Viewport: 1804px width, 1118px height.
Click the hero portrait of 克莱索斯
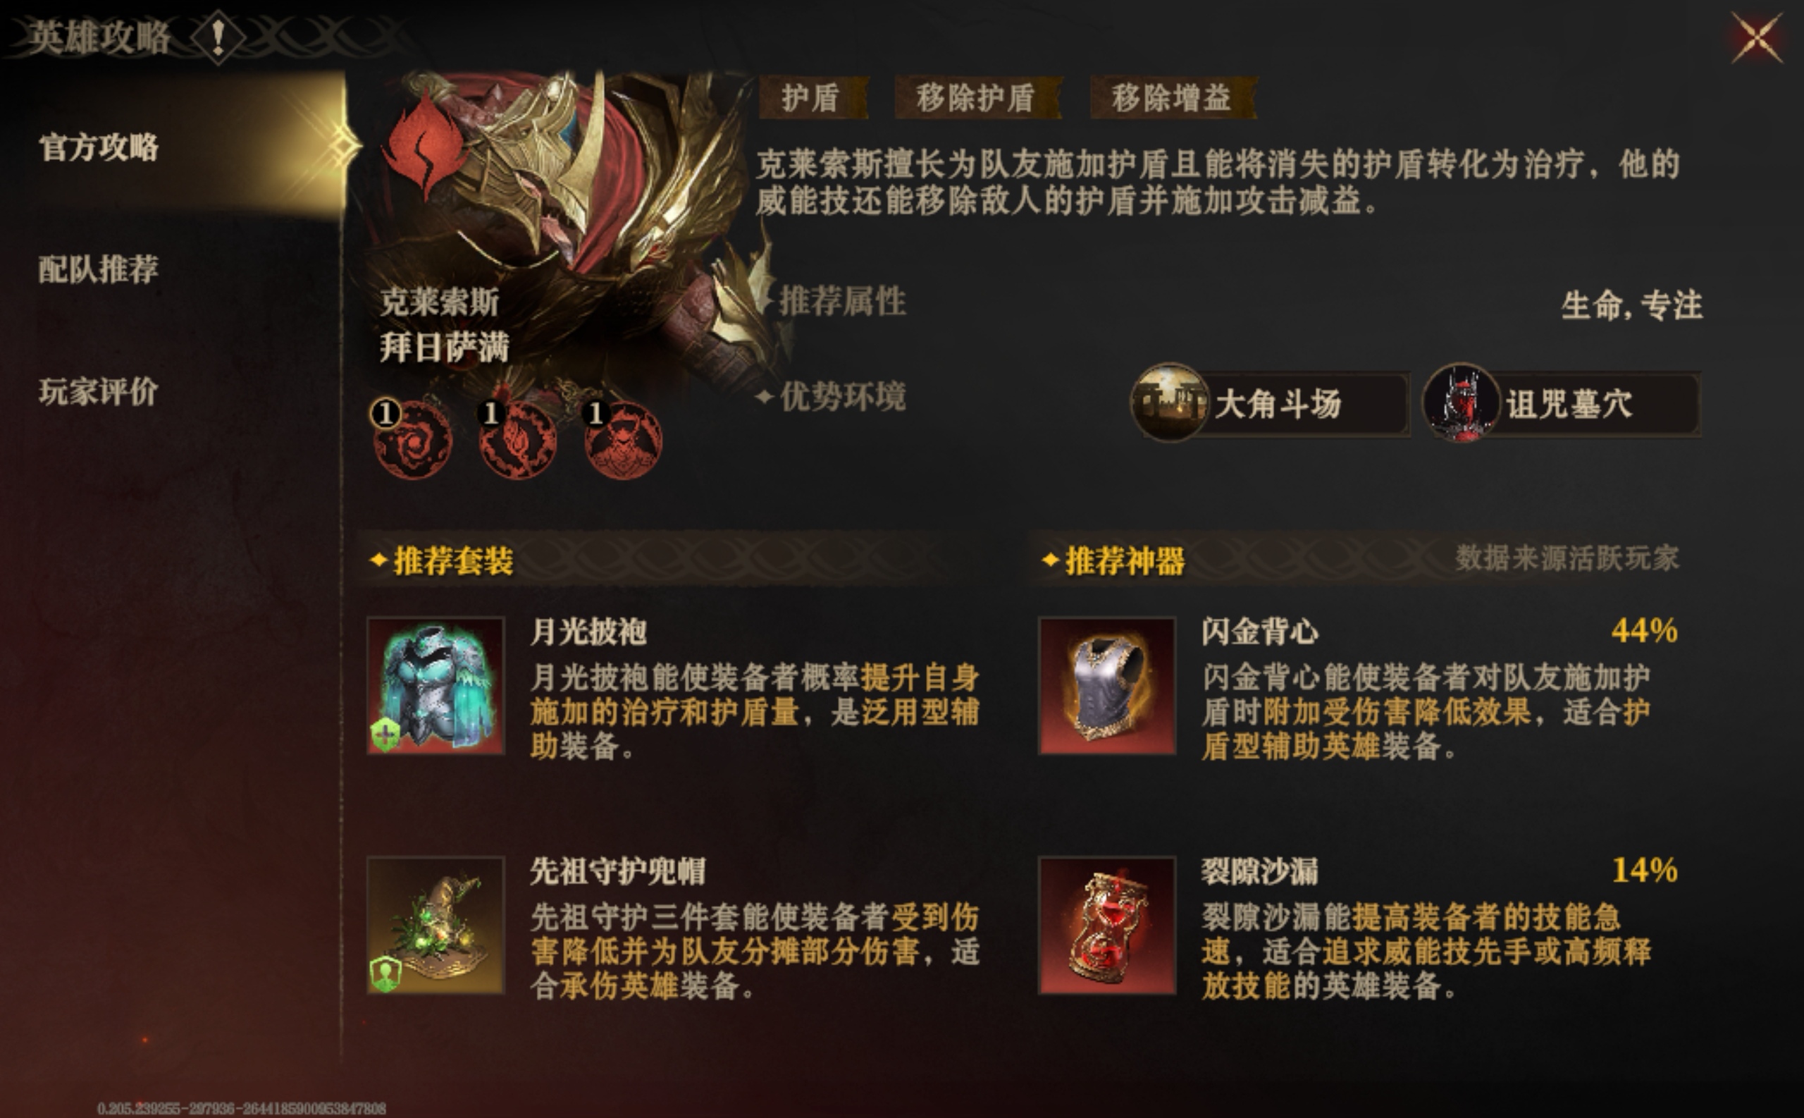pyautogui.click(x=562, y=222)
